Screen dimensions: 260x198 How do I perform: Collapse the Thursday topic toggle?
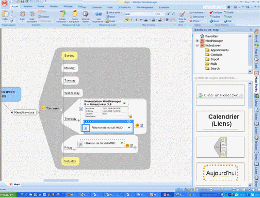click(x=78, y=120)
